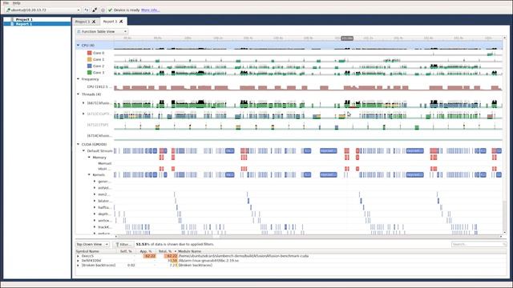Collapse the CPU (4) row group
This screenshot has width=513, height=288.
[79, 46]
